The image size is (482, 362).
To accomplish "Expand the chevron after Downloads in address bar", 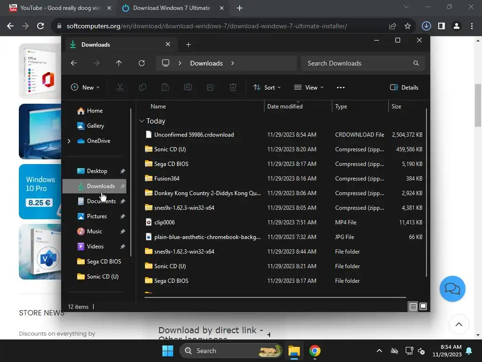I will coord(233,63).
